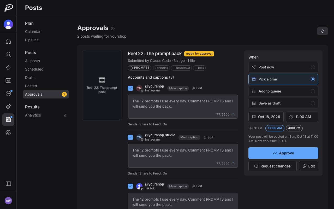Select the Add to queue radio option

pos(283,91)
